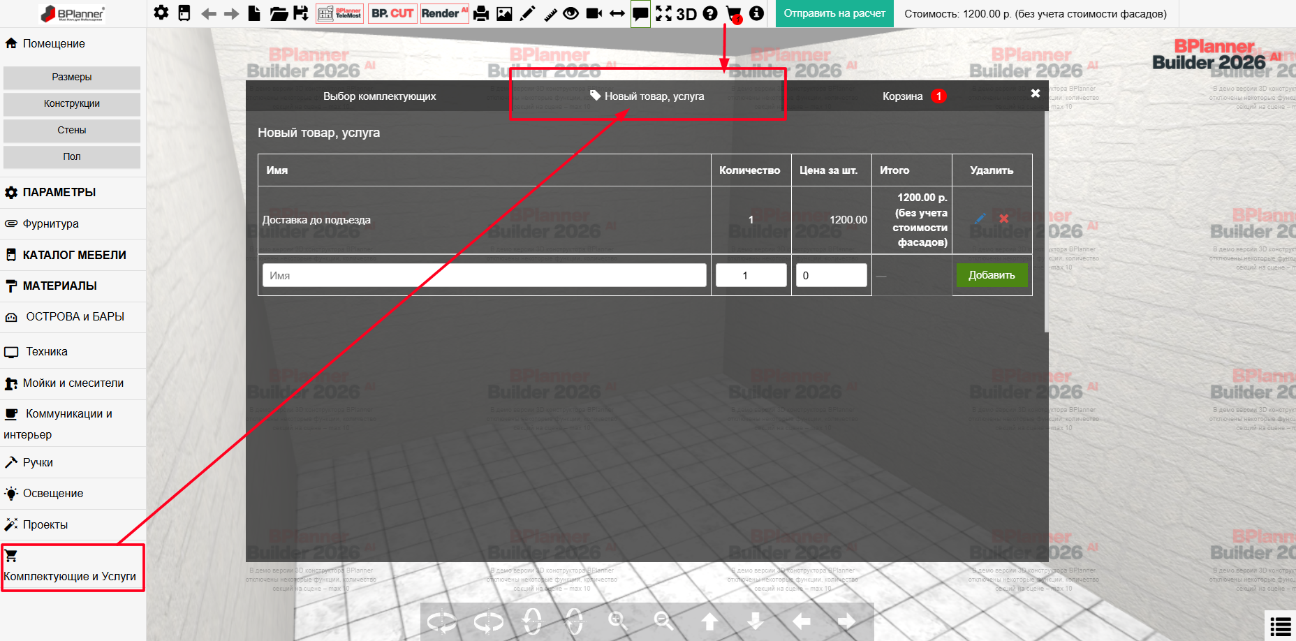
Task: Open 'Освещение' in the sidebar
Action: pyautogui.click(x=73, y=494)
